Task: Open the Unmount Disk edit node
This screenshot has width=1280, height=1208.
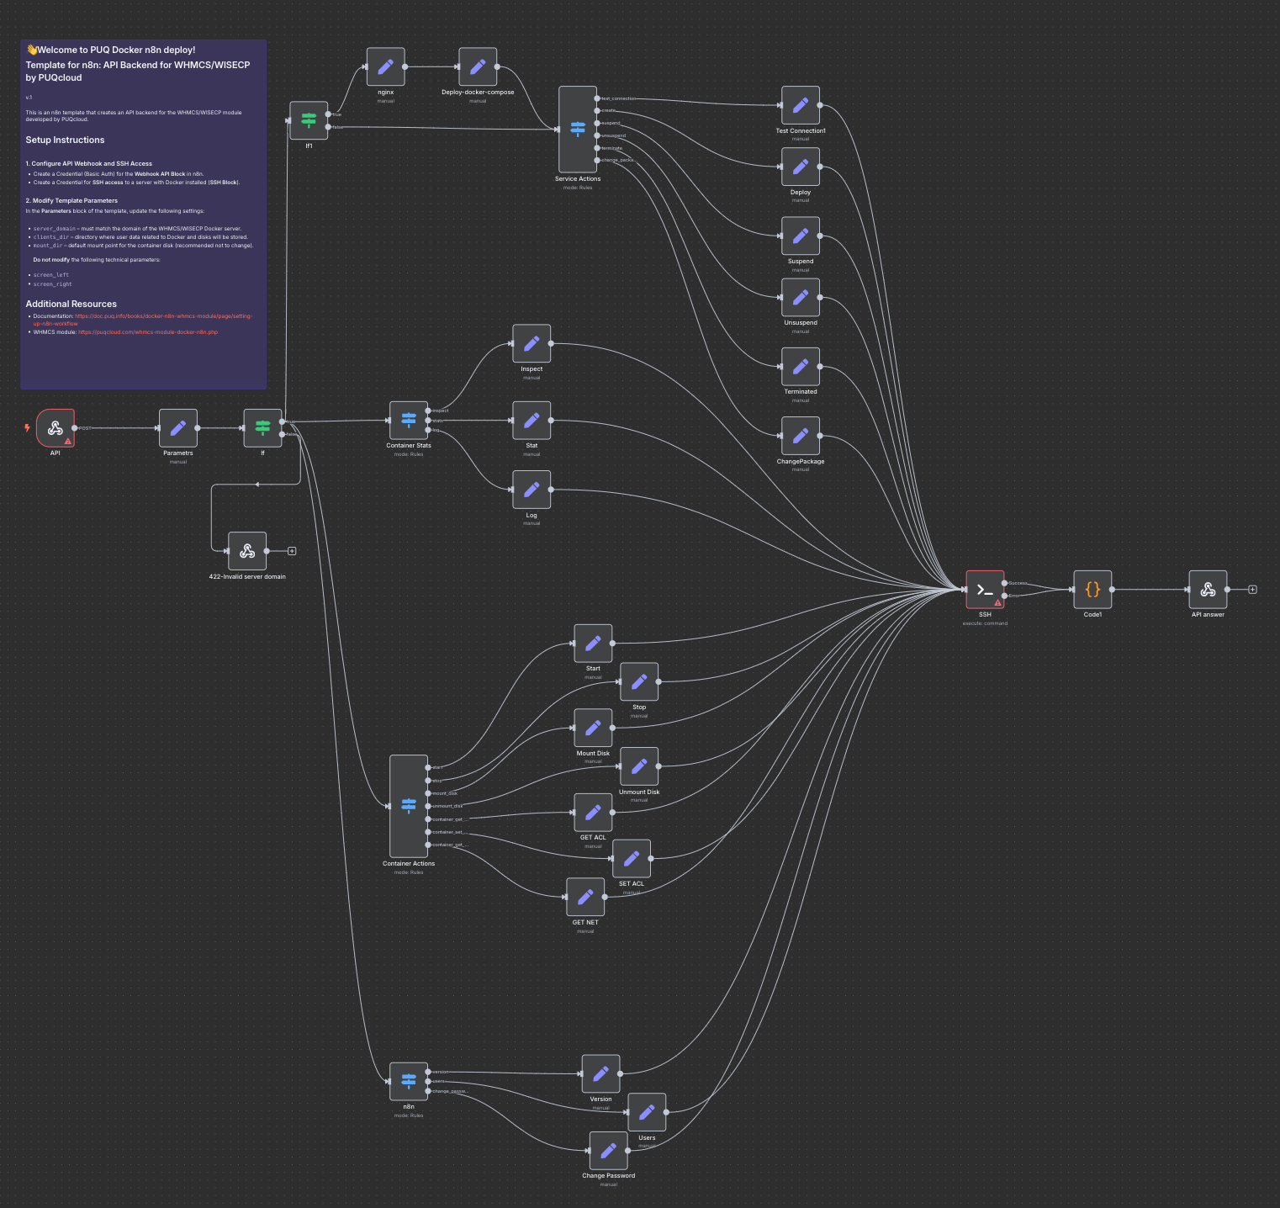Action: coord(639,766)
